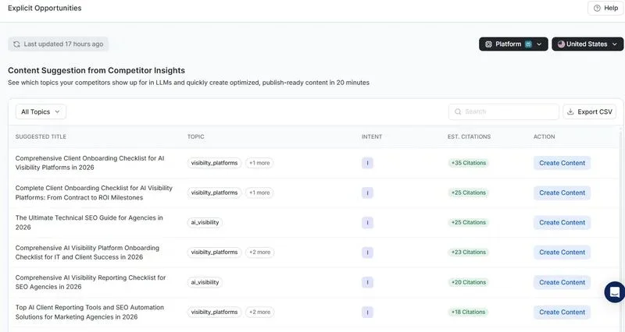Click the Search input field
The image size is (625, 332).
[x=503, y=111]
